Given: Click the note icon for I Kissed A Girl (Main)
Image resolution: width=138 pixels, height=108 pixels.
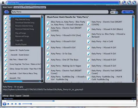Looking at the screenshot, I should (89, 29).
